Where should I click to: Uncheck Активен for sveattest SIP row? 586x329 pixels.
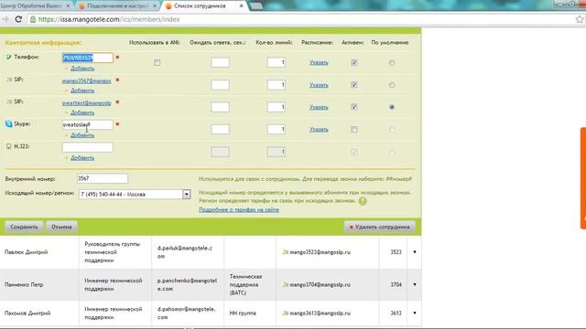tap(354, 107)
